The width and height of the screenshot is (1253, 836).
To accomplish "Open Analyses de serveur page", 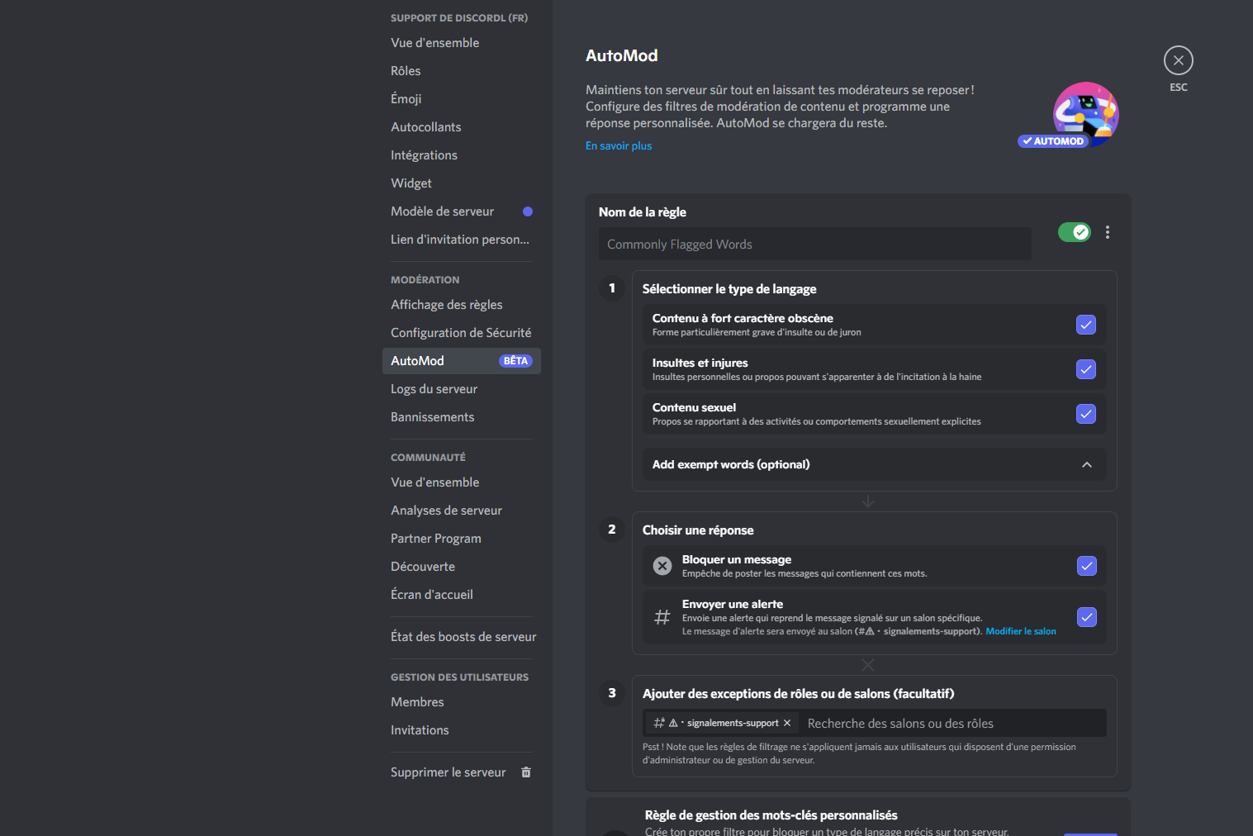I will tap(461, 511).
